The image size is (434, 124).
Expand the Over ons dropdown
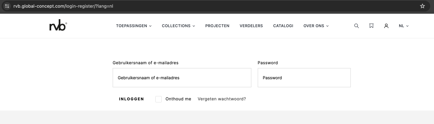click(x=316, y=26)
